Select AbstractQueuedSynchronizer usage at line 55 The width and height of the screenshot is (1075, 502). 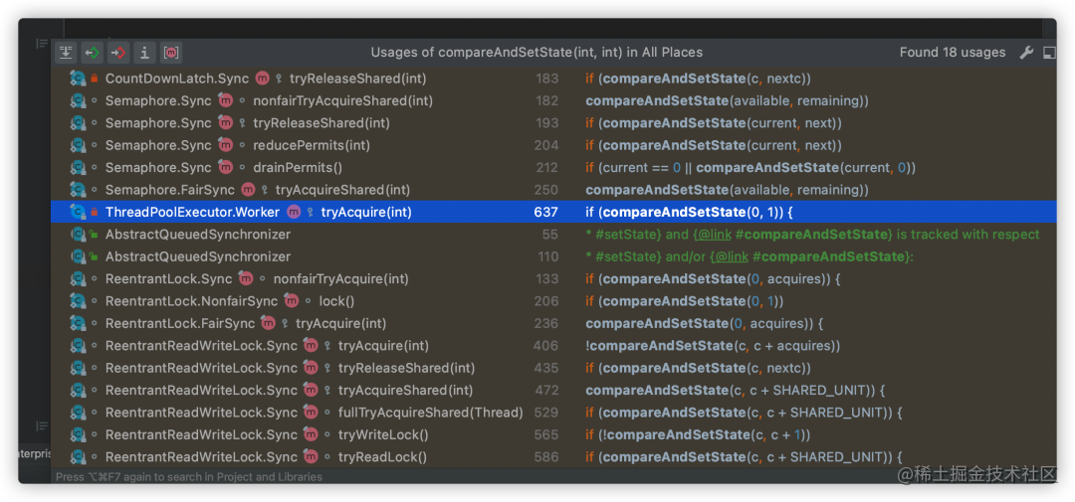pyautogui.click(x=553, y=235)
